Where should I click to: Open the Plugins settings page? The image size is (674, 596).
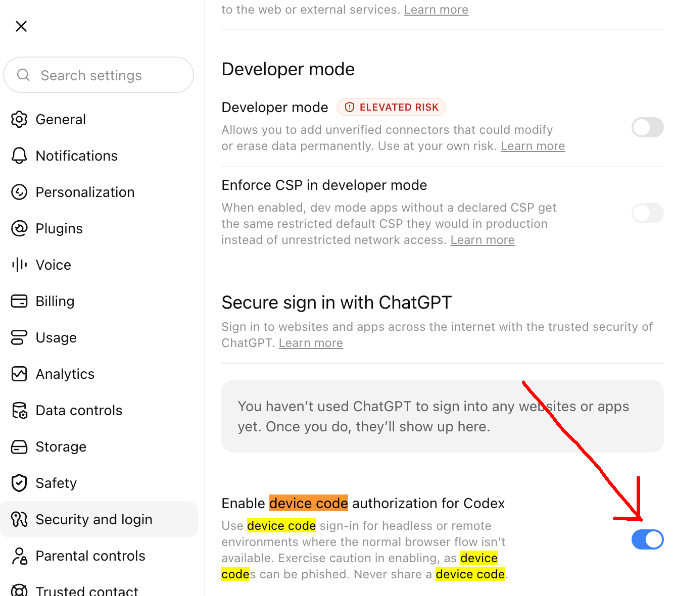(99, 228)
